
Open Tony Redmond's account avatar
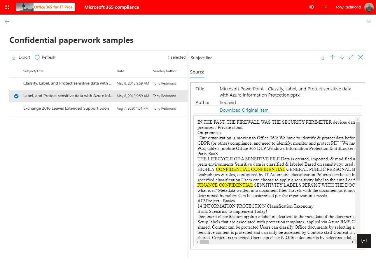click(369, 7)
